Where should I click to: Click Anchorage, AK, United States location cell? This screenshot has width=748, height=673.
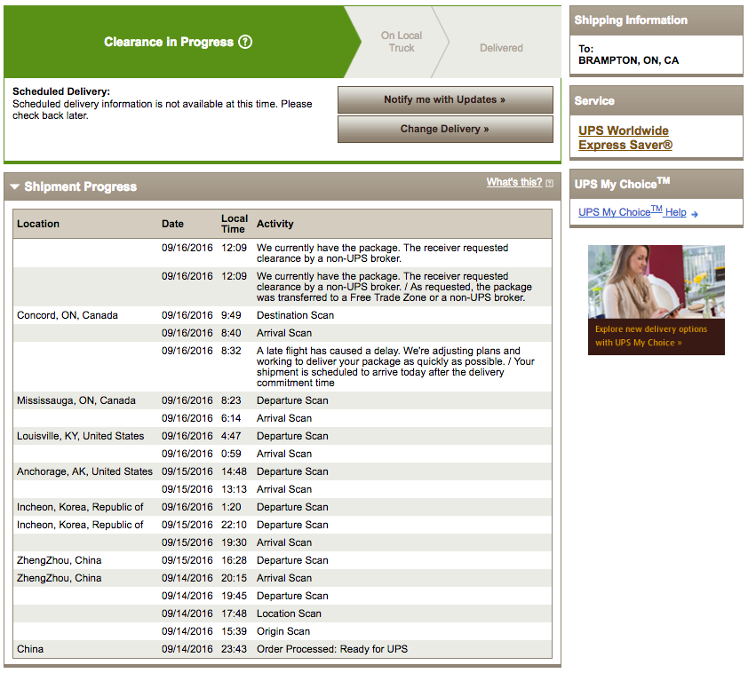tap(84, 471)
